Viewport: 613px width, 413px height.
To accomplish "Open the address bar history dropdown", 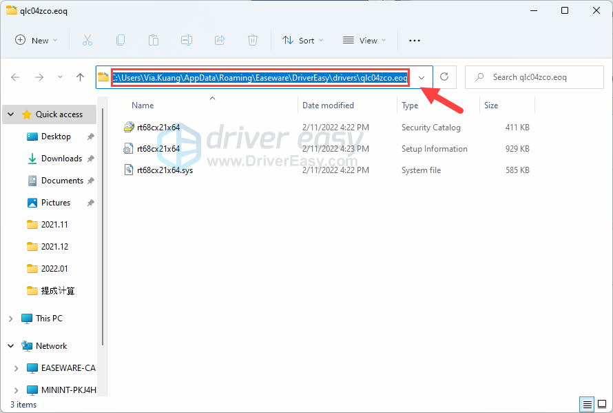I will click(x=422, y=77).
